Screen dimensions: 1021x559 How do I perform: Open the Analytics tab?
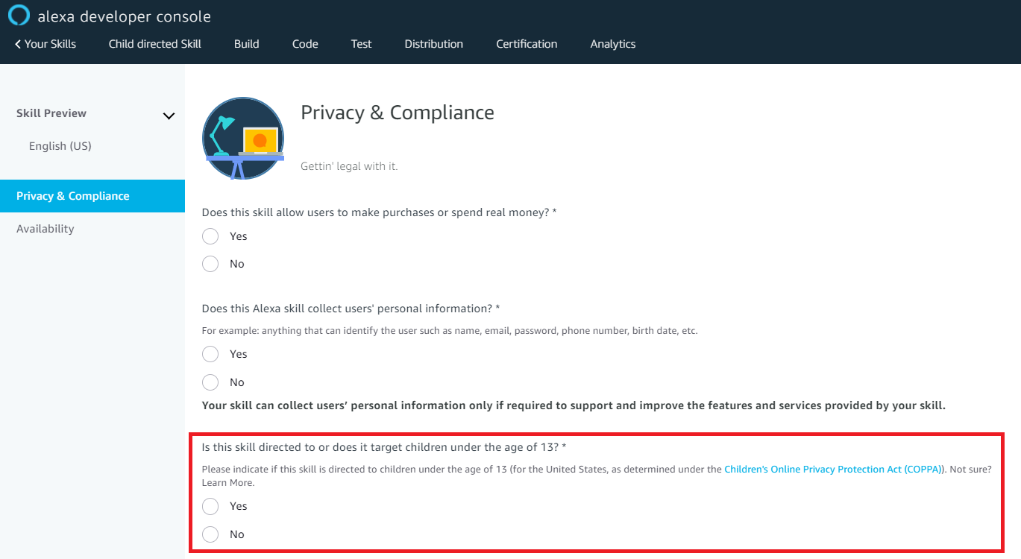click(612, 43)
